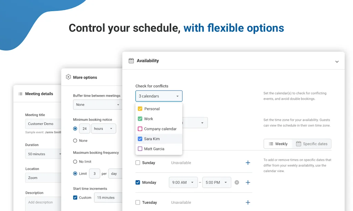Open the None buffer time dropdown
Screen dimensions: 353x211
98,104
